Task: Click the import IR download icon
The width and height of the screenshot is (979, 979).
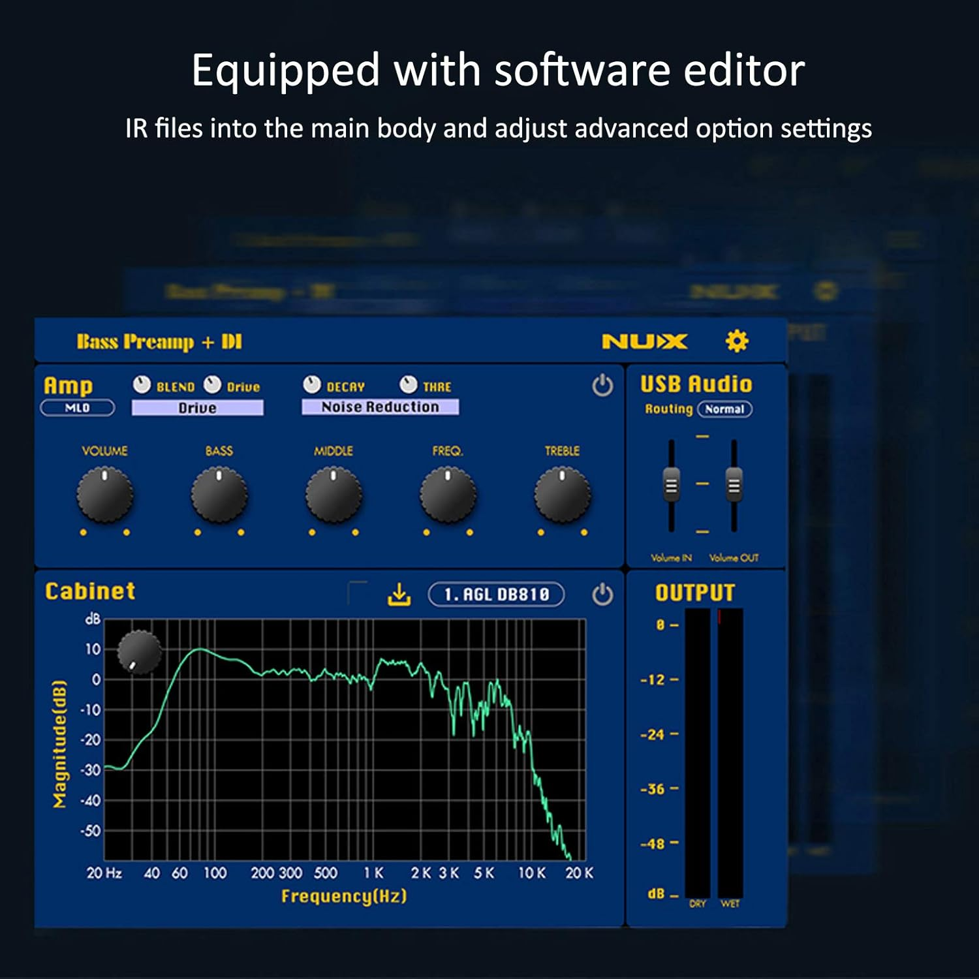Action: 399,595
